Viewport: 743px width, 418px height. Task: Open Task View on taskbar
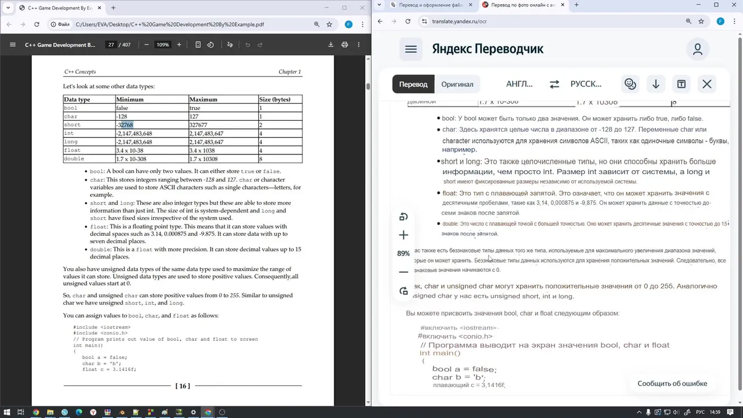[21, 412]
